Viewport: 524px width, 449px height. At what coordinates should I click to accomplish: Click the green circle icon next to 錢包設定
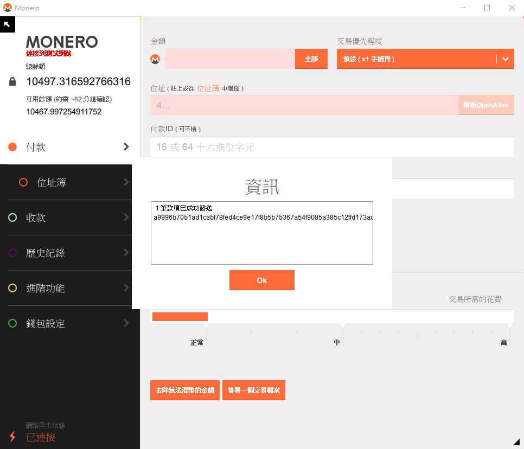(x=12, y=323)
